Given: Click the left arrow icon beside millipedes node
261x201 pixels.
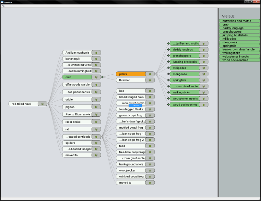Looking at the screenshot, I should click(x=168, y=68).
